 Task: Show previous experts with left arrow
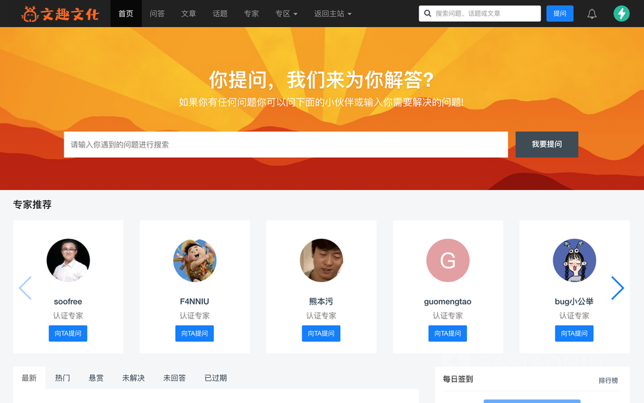click(25, 288)
